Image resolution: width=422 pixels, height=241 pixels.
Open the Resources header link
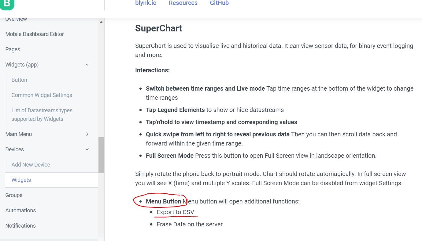[x=183, y=3]
